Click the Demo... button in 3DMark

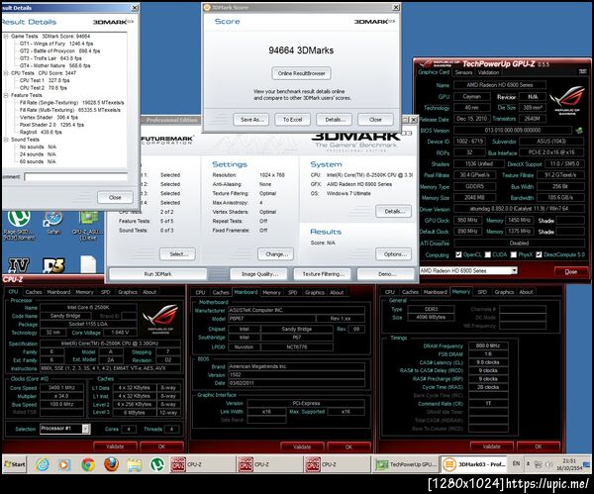coord(387,274)
